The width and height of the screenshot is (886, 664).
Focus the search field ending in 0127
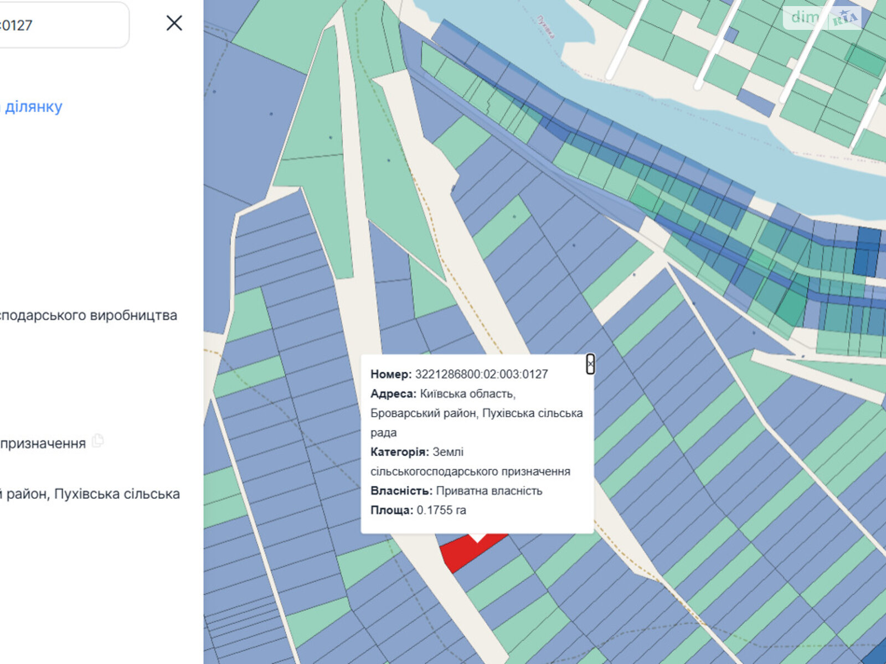click(61, 25)
